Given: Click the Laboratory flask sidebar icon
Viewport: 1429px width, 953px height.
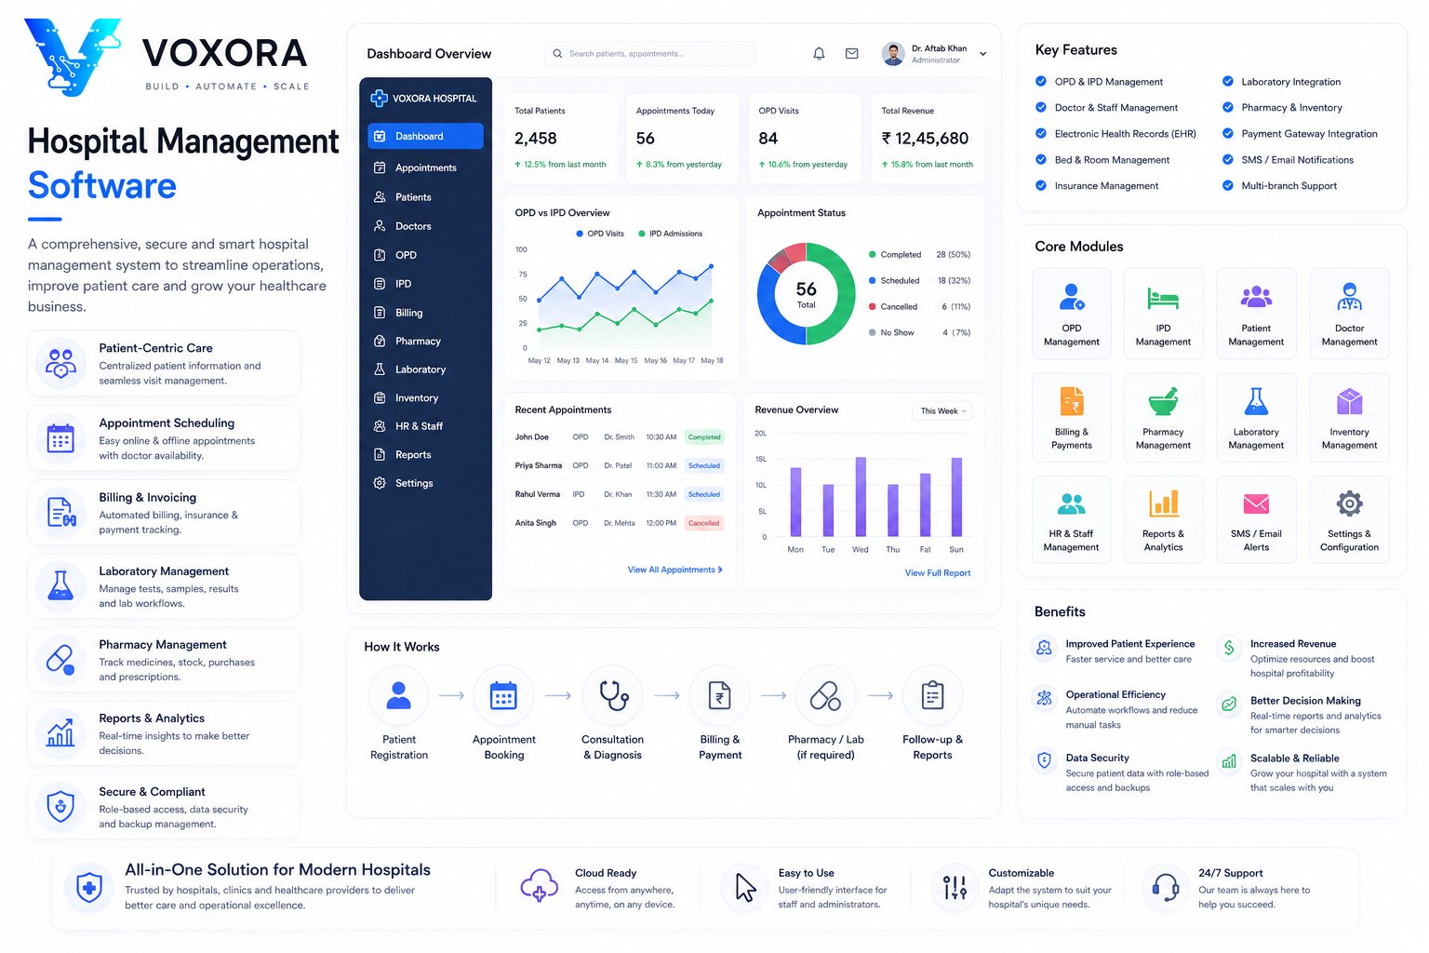Looking at the screenshot, I should (380, 369).
